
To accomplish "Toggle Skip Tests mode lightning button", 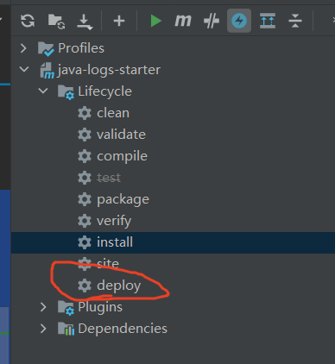I will point(239,21).
